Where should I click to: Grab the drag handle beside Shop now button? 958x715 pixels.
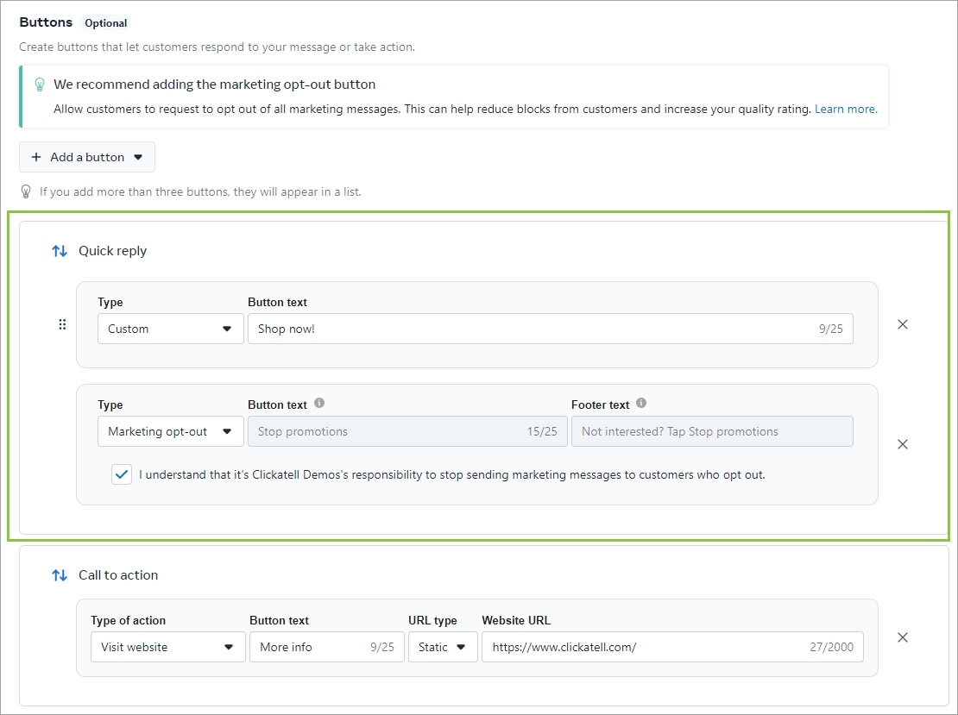point(62,324)
